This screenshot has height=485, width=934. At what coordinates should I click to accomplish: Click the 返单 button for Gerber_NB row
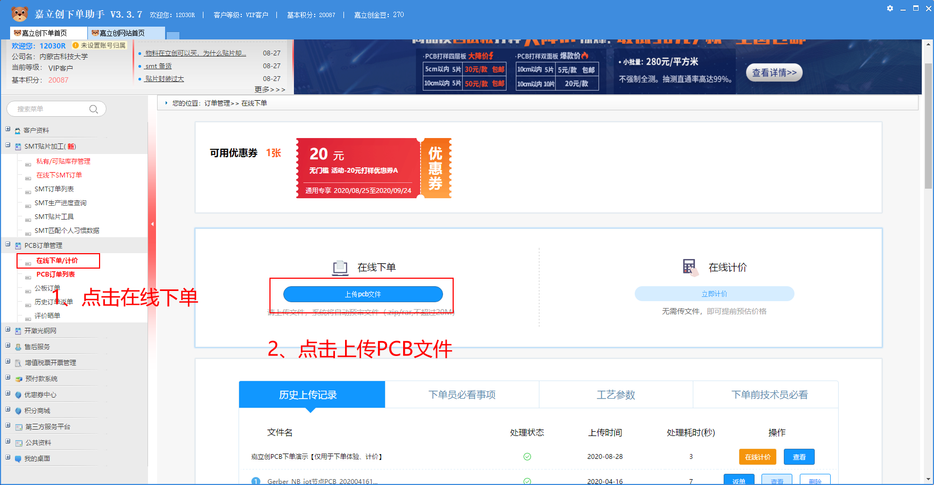tap(739, 480)
